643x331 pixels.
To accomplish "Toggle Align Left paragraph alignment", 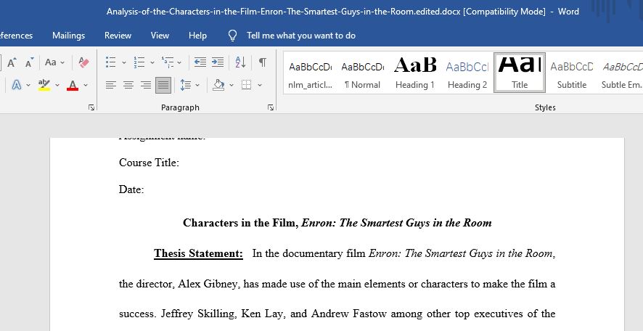I will (111, 85).
